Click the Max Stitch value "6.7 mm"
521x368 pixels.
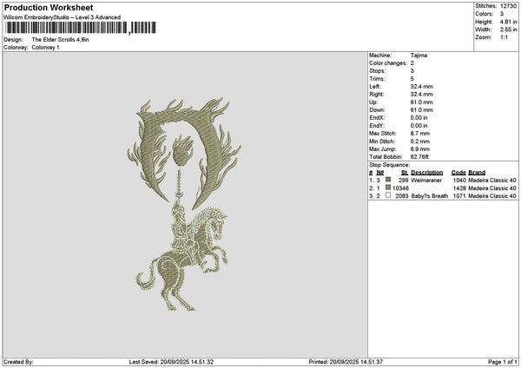pos(420,133)
